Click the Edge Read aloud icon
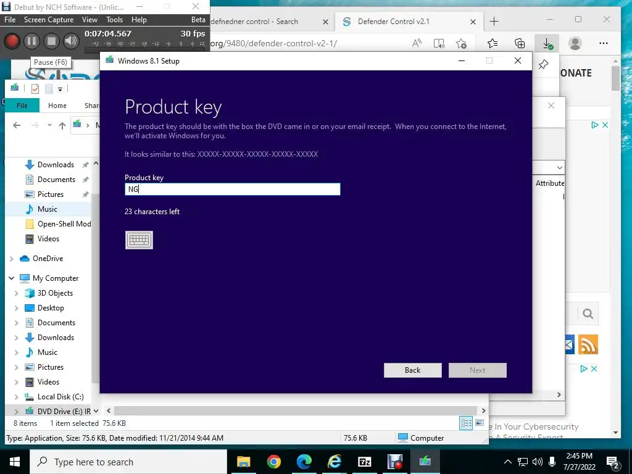This screenshot has height=474, width=632. [x=417, y=43]
